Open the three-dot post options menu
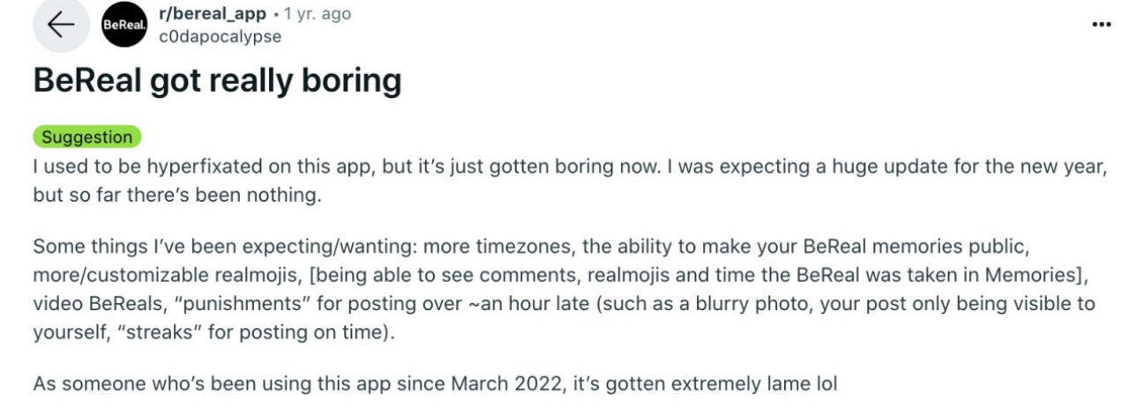 point(1101,25)
